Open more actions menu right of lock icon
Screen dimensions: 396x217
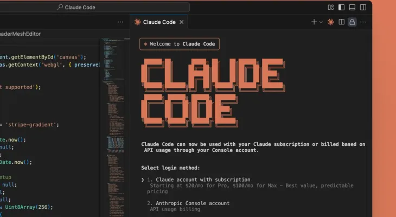[x=363, y=22]
